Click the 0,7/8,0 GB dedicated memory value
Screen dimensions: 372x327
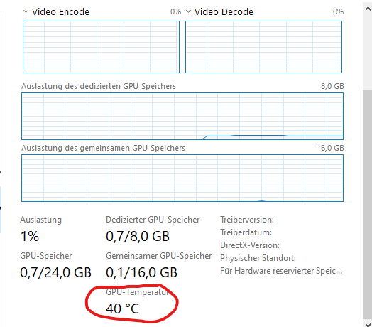pos(138,237)
